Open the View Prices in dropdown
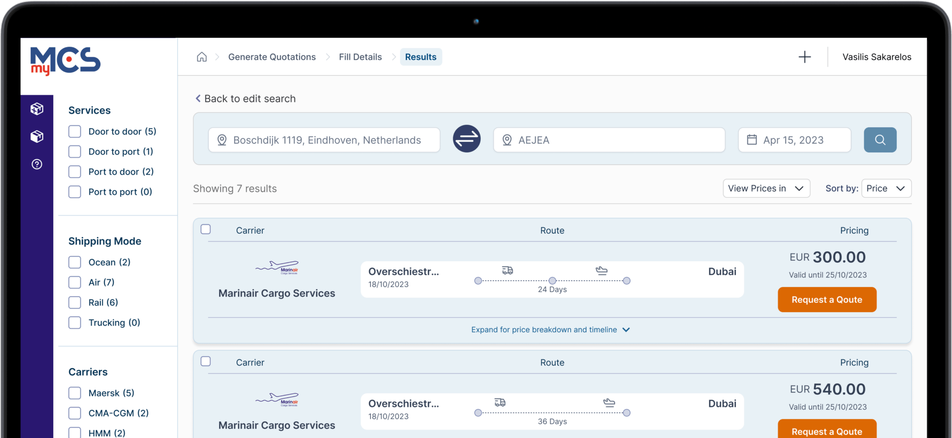The height and width of the screenshot is (438, 952). click(766, 188)
